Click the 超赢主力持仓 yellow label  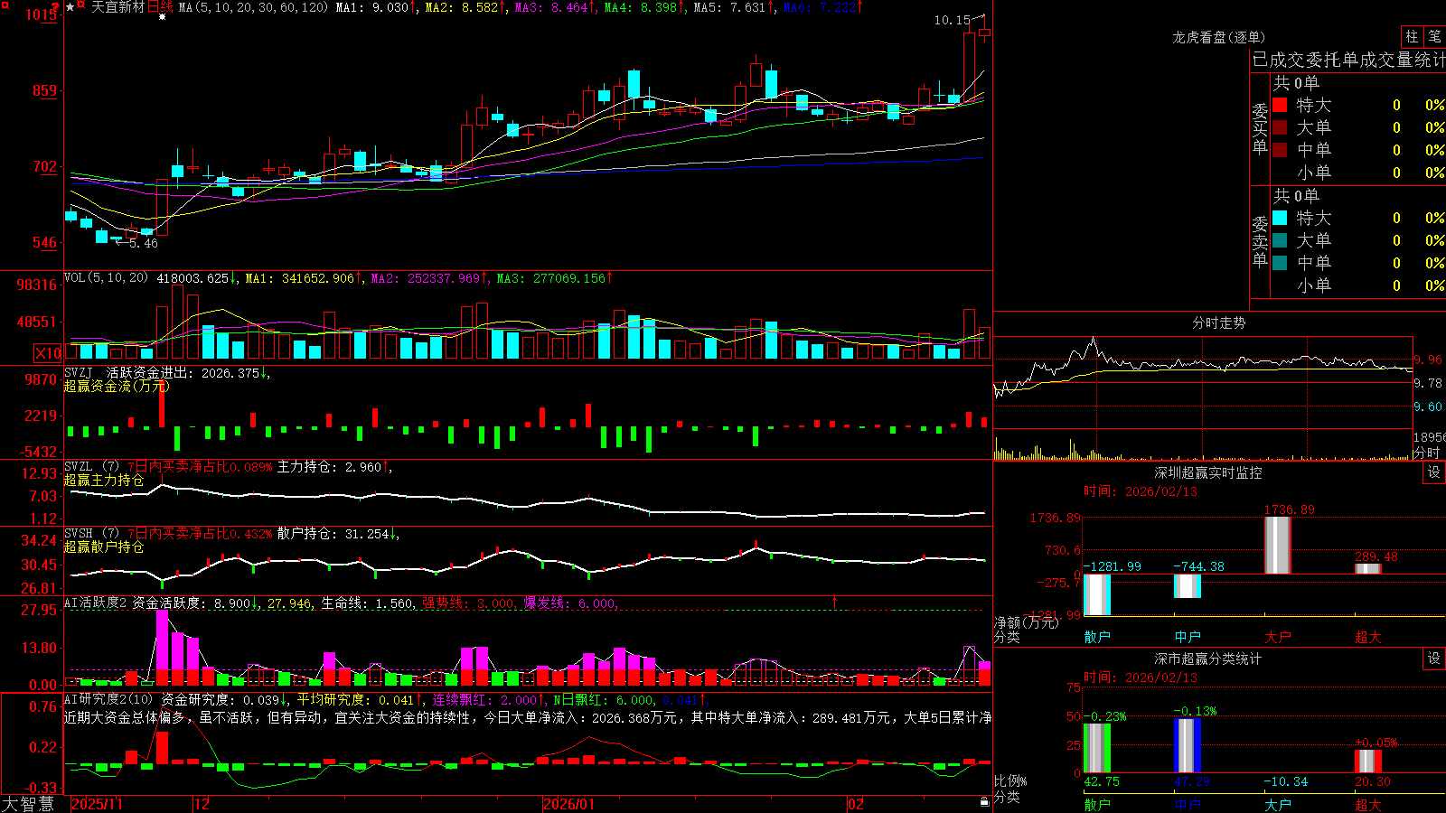click(104, 480)
